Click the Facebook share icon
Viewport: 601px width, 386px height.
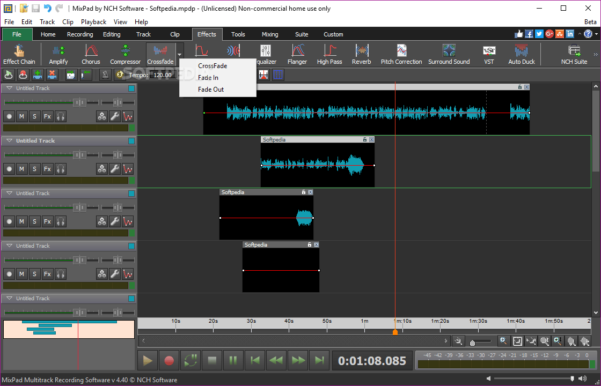[x=529, y=34]
